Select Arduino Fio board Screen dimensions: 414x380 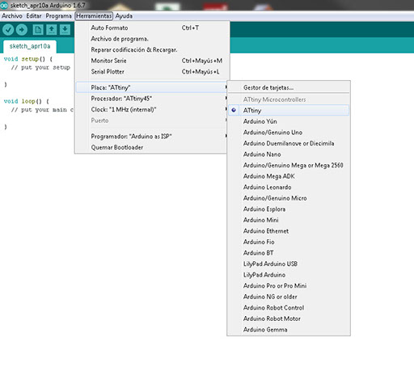[x=288, y=242]
